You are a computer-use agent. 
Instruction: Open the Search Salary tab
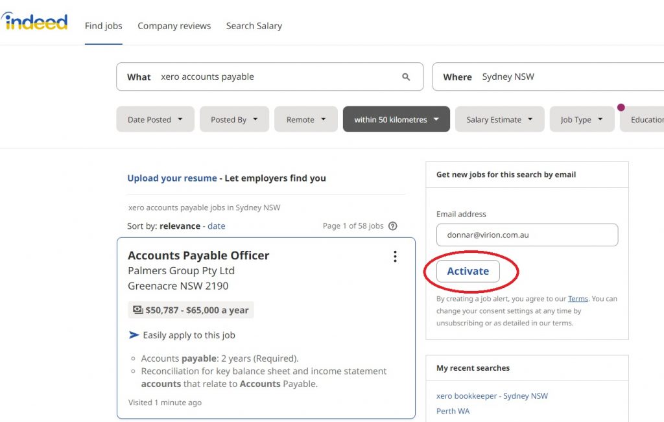(254, 26)
